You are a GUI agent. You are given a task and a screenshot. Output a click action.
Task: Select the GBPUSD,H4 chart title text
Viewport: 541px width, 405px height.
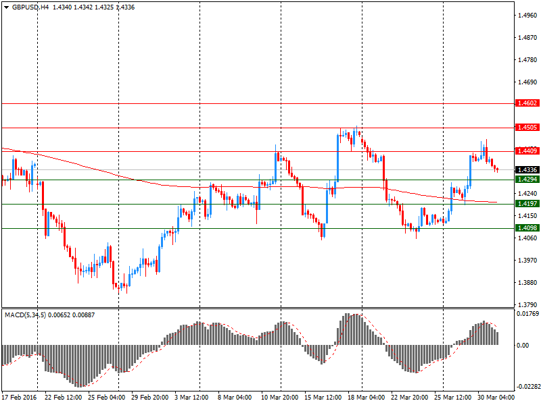[30, 7]
